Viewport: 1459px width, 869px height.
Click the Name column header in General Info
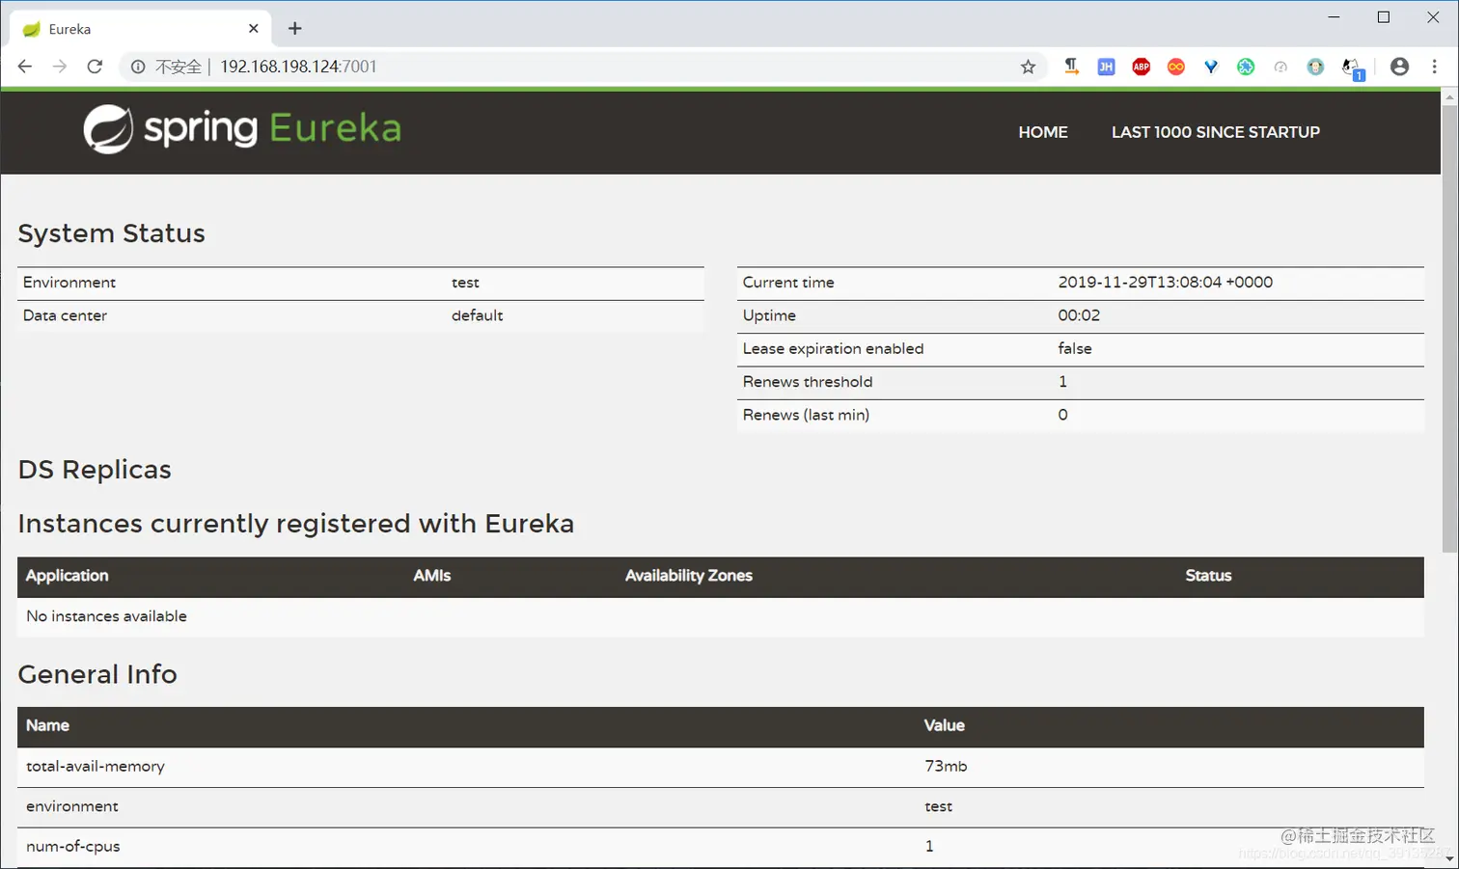(47, 725)
